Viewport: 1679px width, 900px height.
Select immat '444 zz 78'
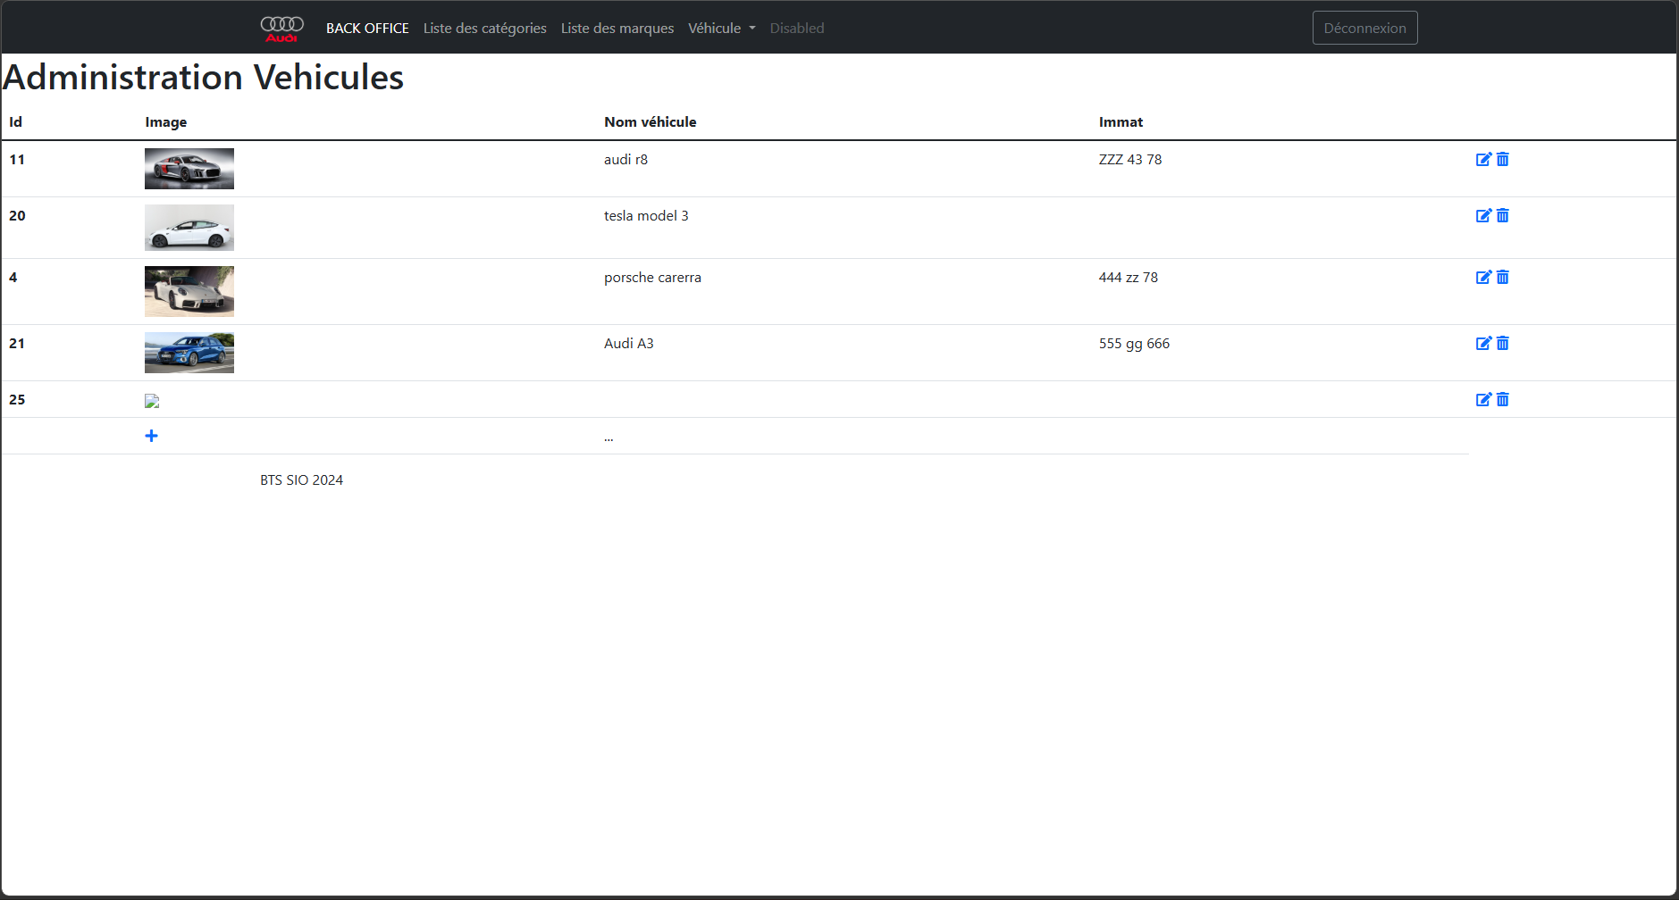pos(1129,278)
